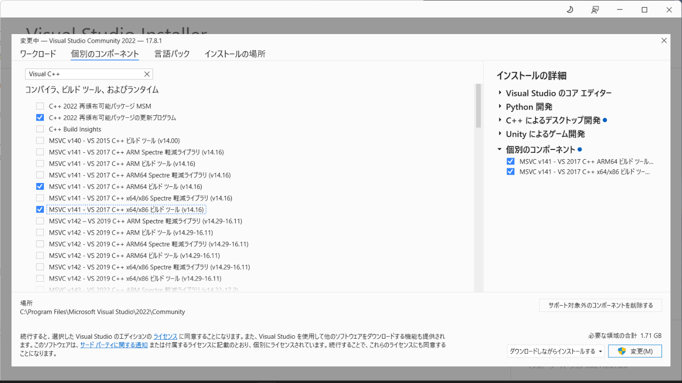This screenshot has height=383, width=682.
Task: Open the ライセンス link
Action: tap(166, 336)
